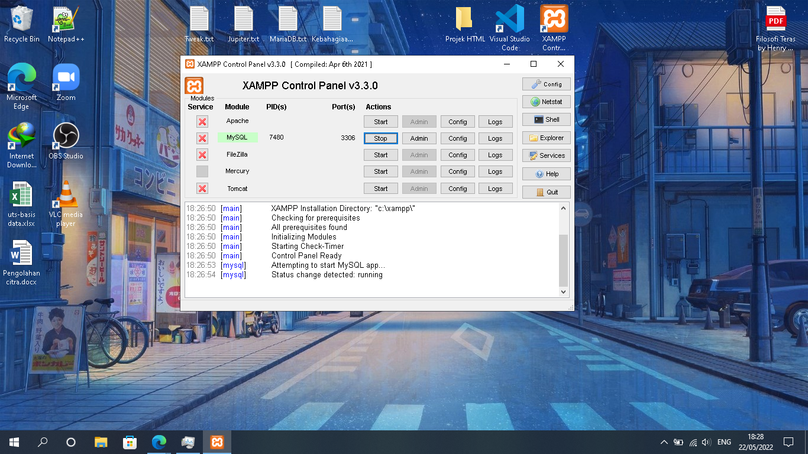
Task: Click the XAMPP logo above Modules
Action: point(193,85)
